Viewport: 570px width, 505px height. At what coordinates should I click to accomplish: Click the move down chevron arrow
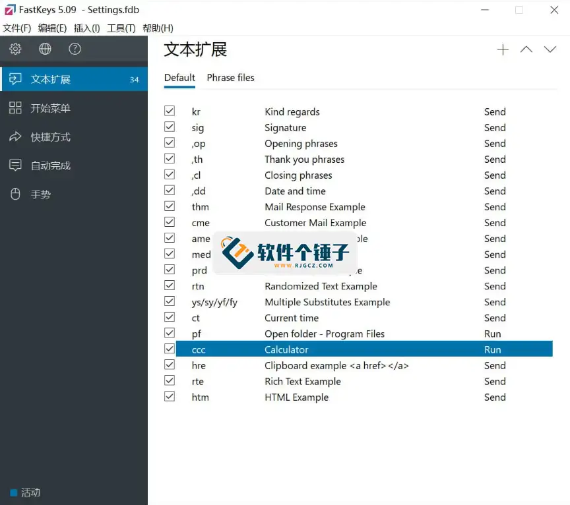(x=550, y=49)
